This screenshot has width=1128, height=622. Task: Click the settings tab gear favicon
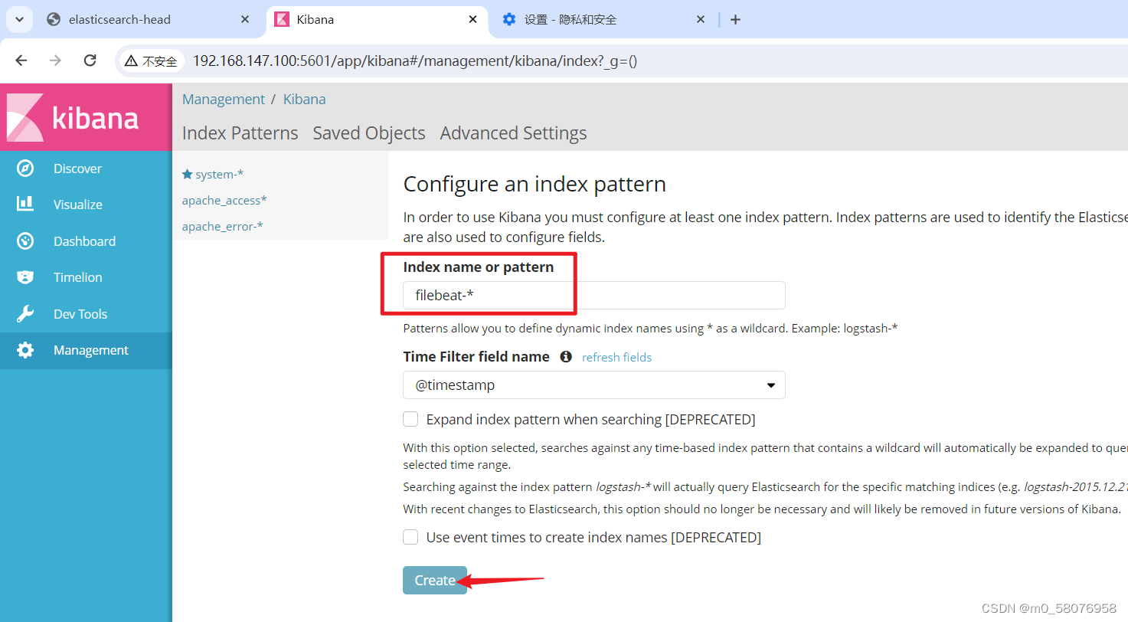click(x=509, y=20)
